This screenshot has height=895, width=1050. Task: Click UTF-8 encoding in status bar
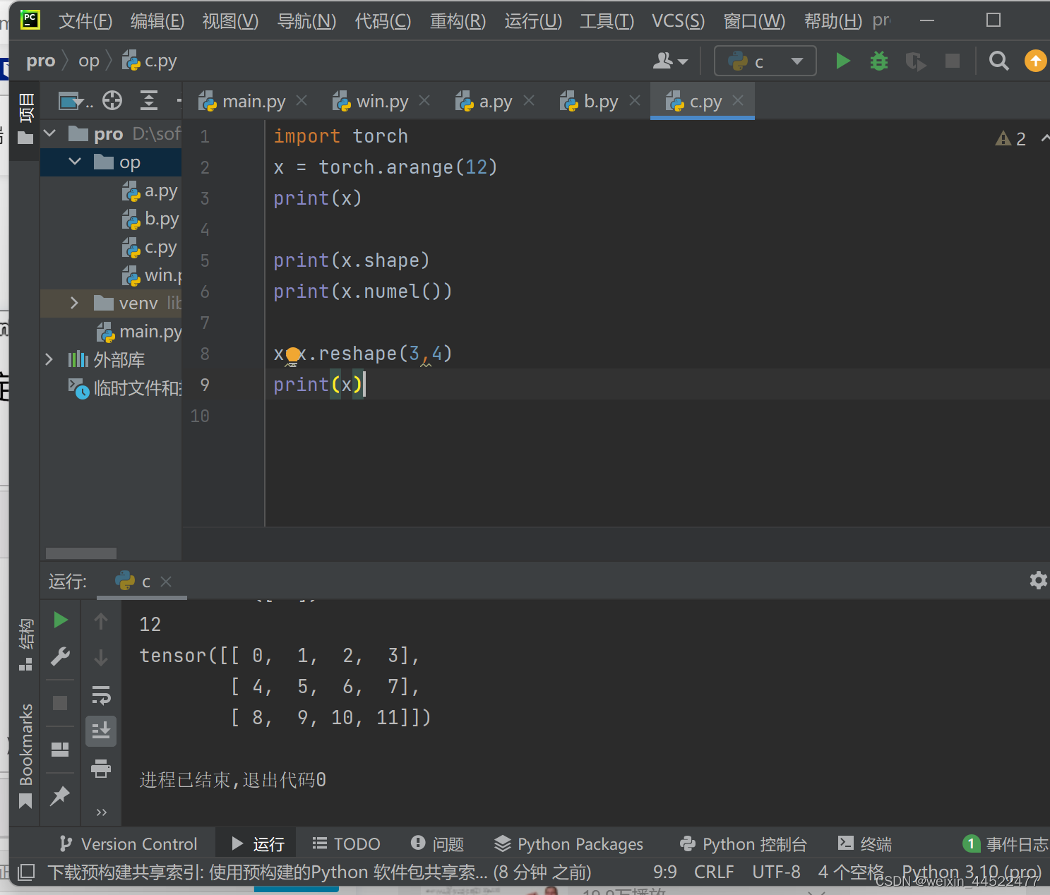(776, 872)
